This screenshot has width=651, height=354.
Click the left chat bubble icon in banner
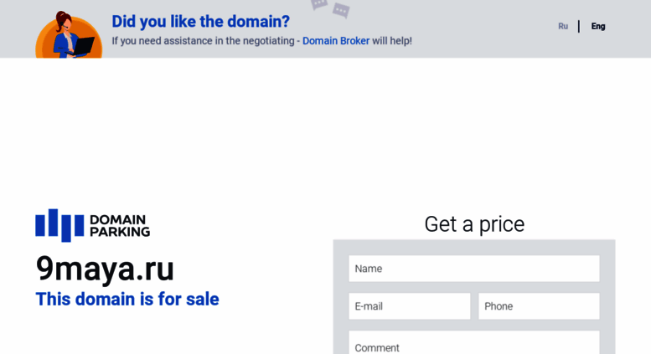(319, 4)
